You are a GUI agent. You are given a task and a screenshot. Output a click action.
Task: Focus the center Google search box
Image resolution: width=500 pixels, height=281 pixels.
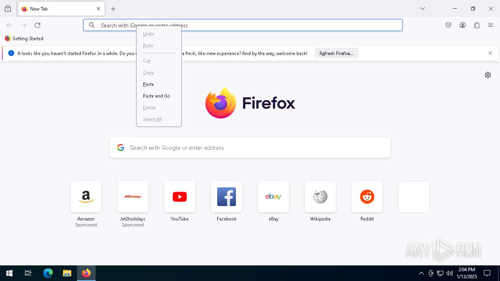click(x=250, y=148)
